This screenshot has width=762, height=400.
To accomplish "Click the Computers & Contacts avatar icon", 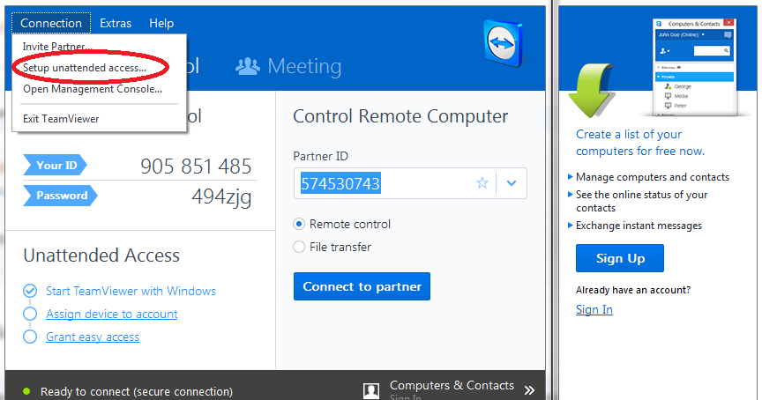I will [371, 390].
